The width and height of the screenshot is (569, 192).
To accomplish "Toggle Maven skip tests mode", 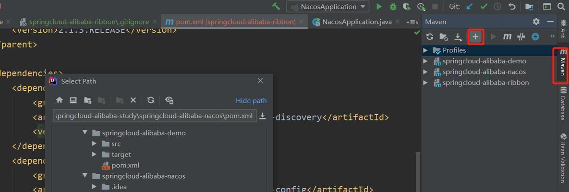I will click(521, 36).
